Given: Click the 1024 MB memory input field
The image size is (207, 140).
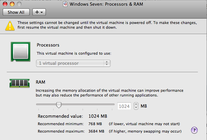Looking at the screenshot, I should [124, 106].
